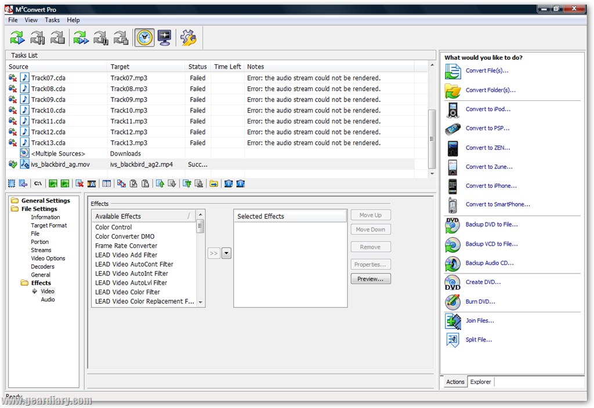Click the C:\ path icon in tasks toolbar

[x=38, y=184]
